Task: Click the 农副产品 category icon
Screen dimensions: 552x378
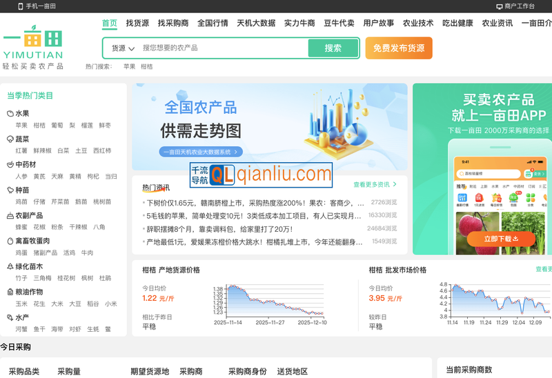Action: click(x=10, y=216)
